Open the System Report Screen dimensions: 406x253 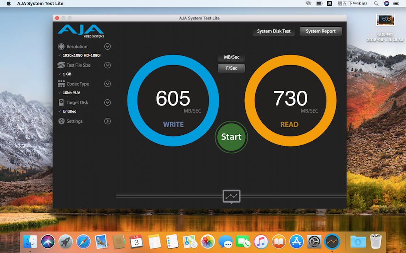(320, 31)
